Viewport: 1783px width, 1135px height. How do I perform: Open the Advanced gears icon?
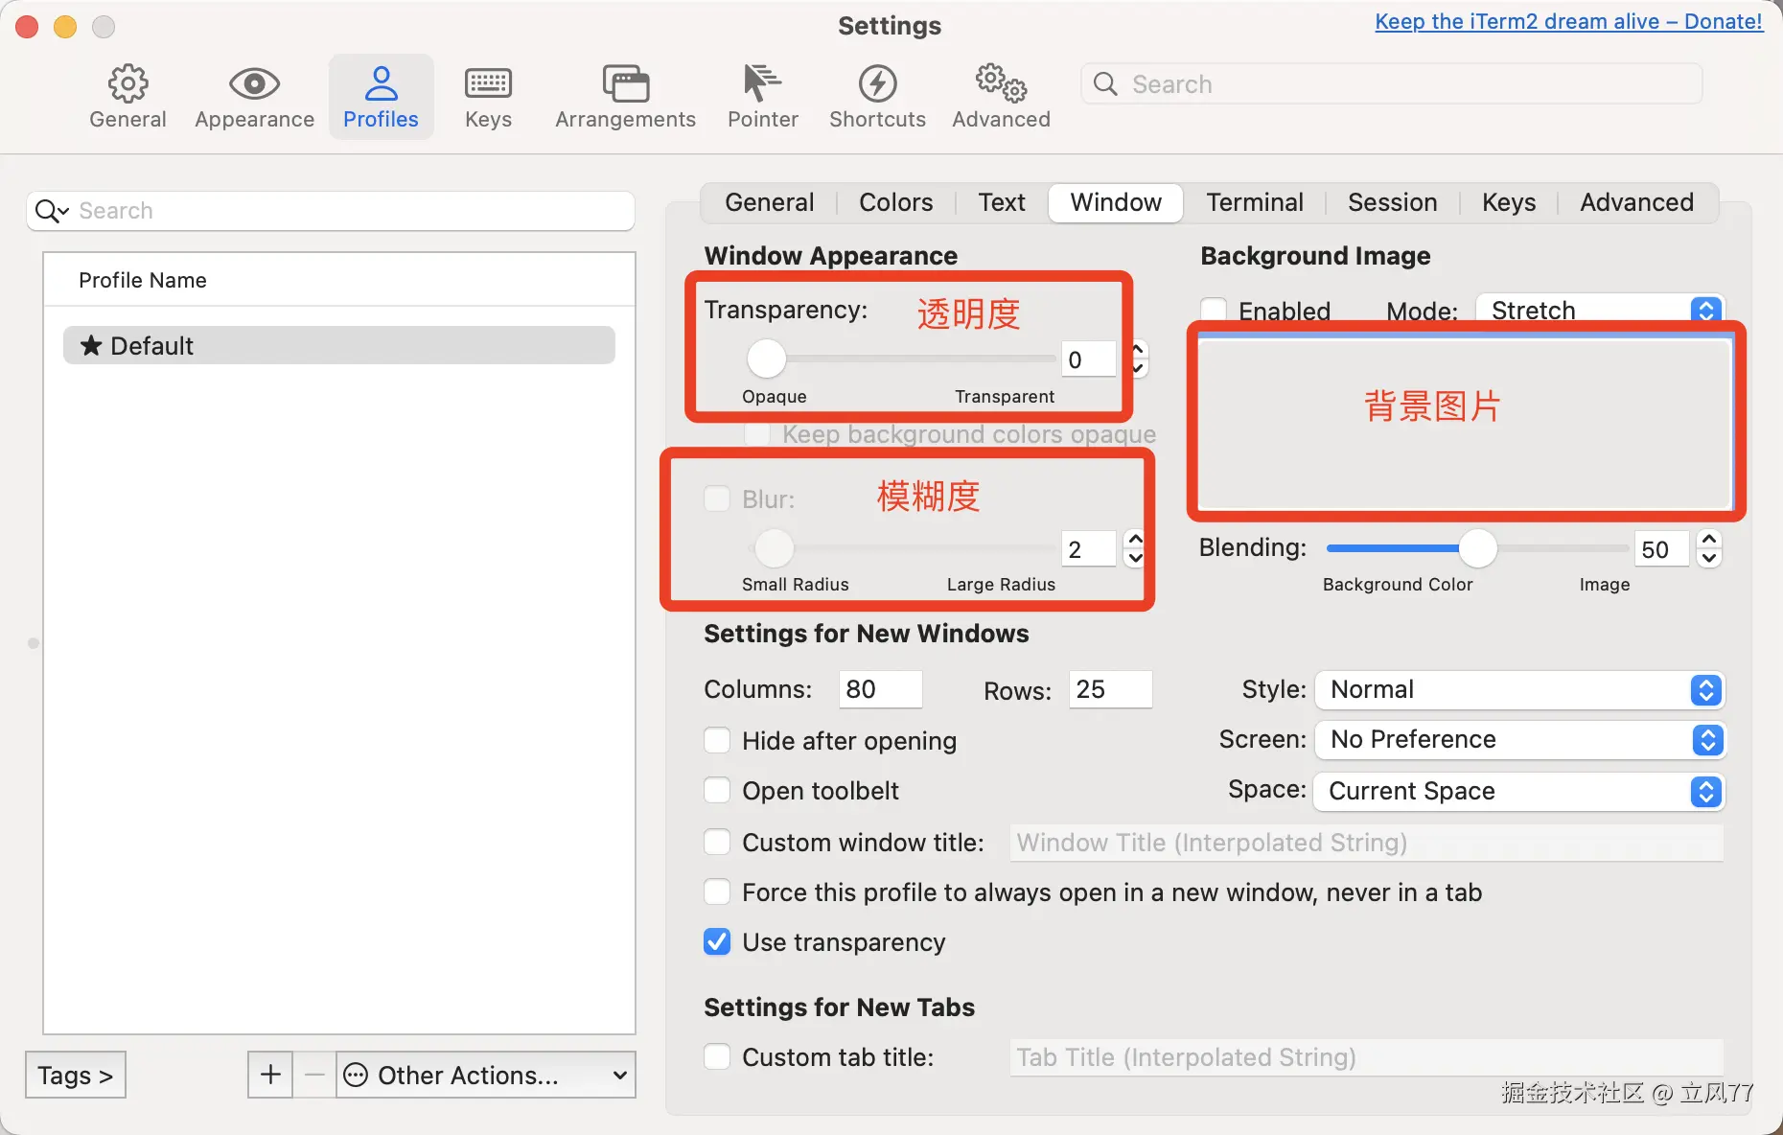[x=1001, y=83]
